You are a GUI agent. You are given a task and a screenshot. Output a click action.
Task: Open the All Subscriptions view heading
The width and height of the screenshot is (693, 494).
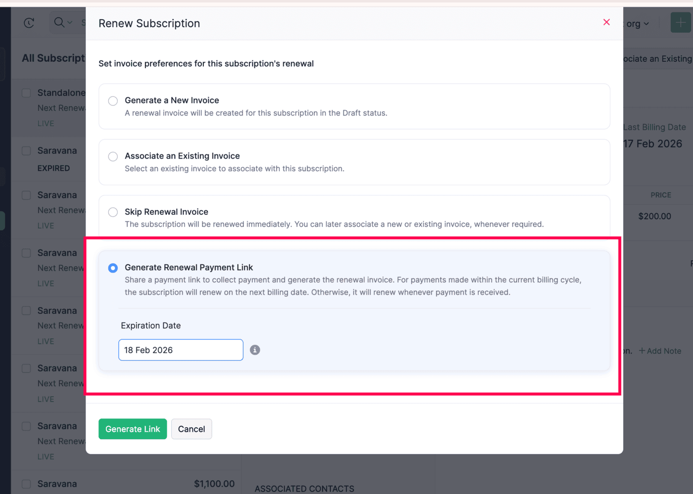53,58
